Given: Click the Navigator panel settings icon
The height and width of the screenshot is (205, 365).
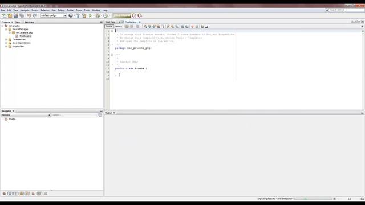Looking at the screenshot, I should coord(100,115).
